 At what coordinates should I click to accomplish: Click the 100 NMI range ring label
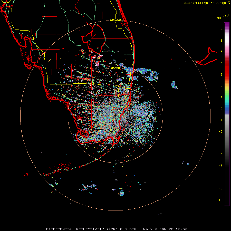115,20
